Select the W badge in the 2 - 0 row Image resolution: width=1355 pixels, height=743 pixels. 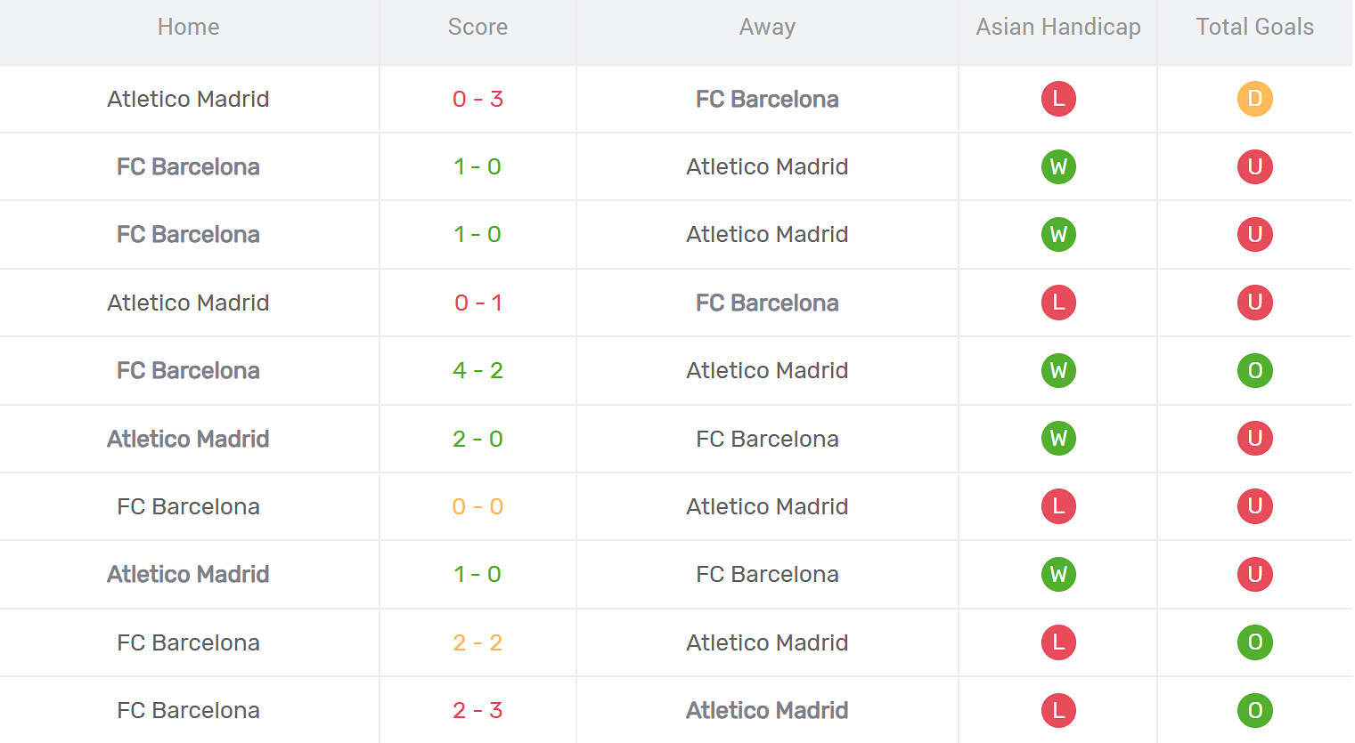coord(1058,439)
